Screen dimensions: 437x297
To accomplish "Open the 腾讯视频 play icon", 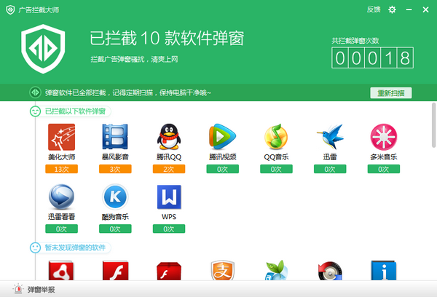I will 222,137.
